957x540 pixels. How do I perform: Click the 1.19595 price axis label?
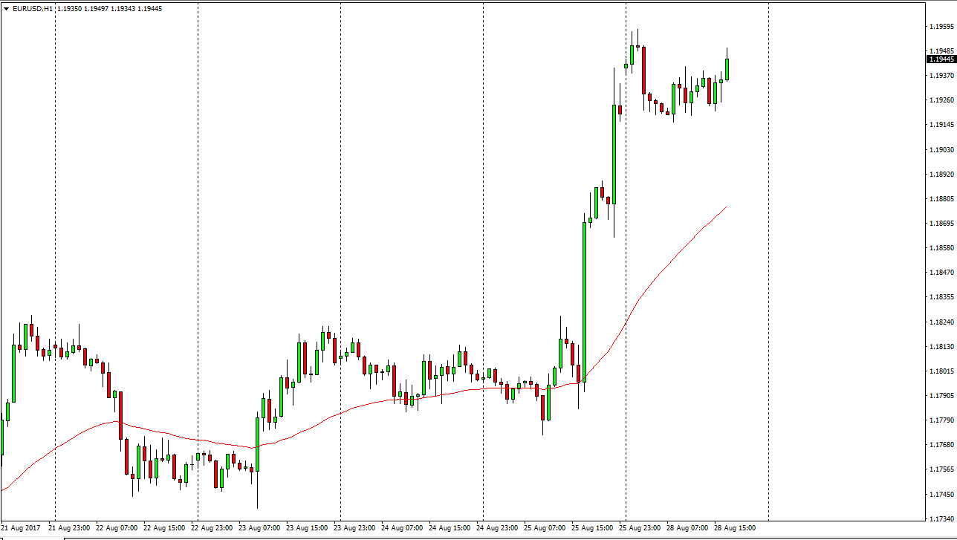941,27
